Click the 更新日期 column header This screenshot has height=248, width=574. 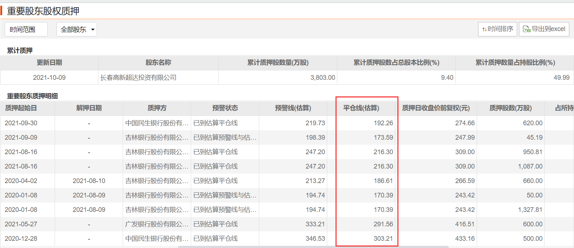pyautogui.click(x=49, y=62)
